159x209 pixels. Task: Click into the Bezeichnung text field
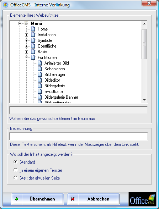click(79, 136)
